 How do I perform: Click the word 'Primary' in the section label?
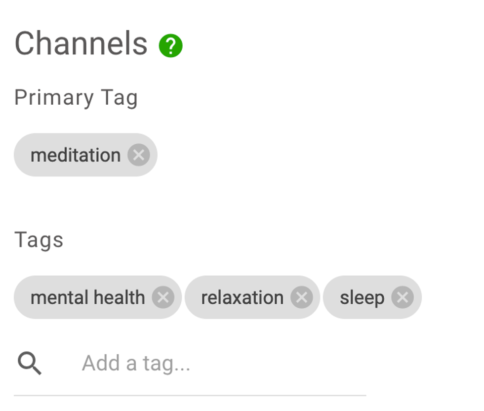[54, 97]
